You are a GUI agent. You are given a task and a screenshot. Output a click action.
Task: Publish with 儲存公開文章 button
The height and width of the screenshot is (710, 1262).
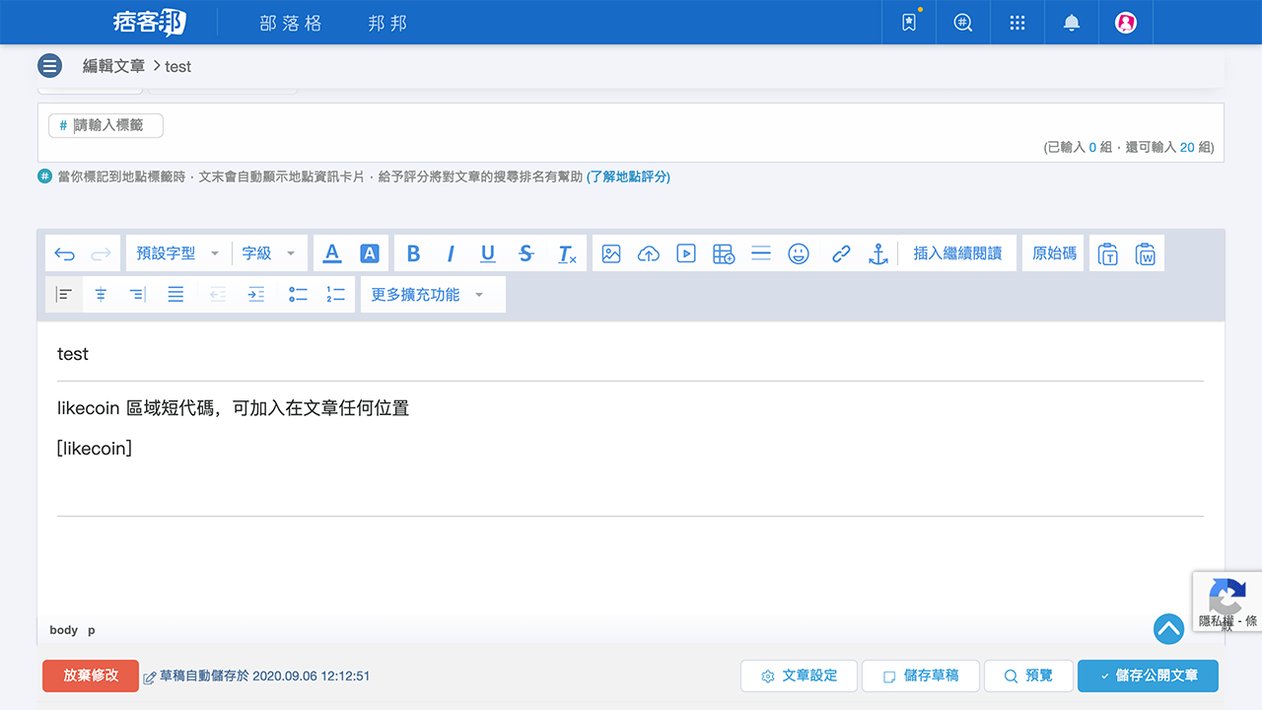[1147, 675]
